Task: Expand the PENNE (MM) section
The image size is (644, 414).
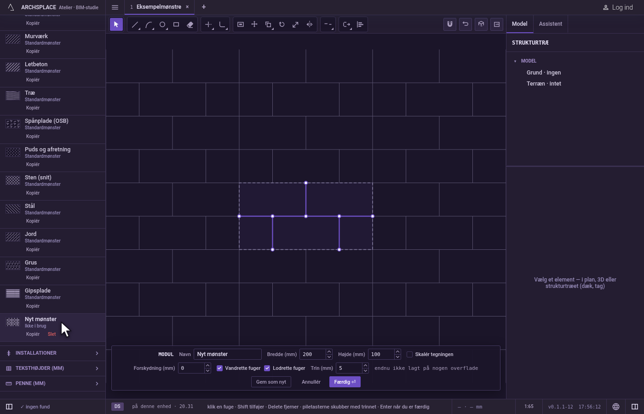Action: click(52, 384)
